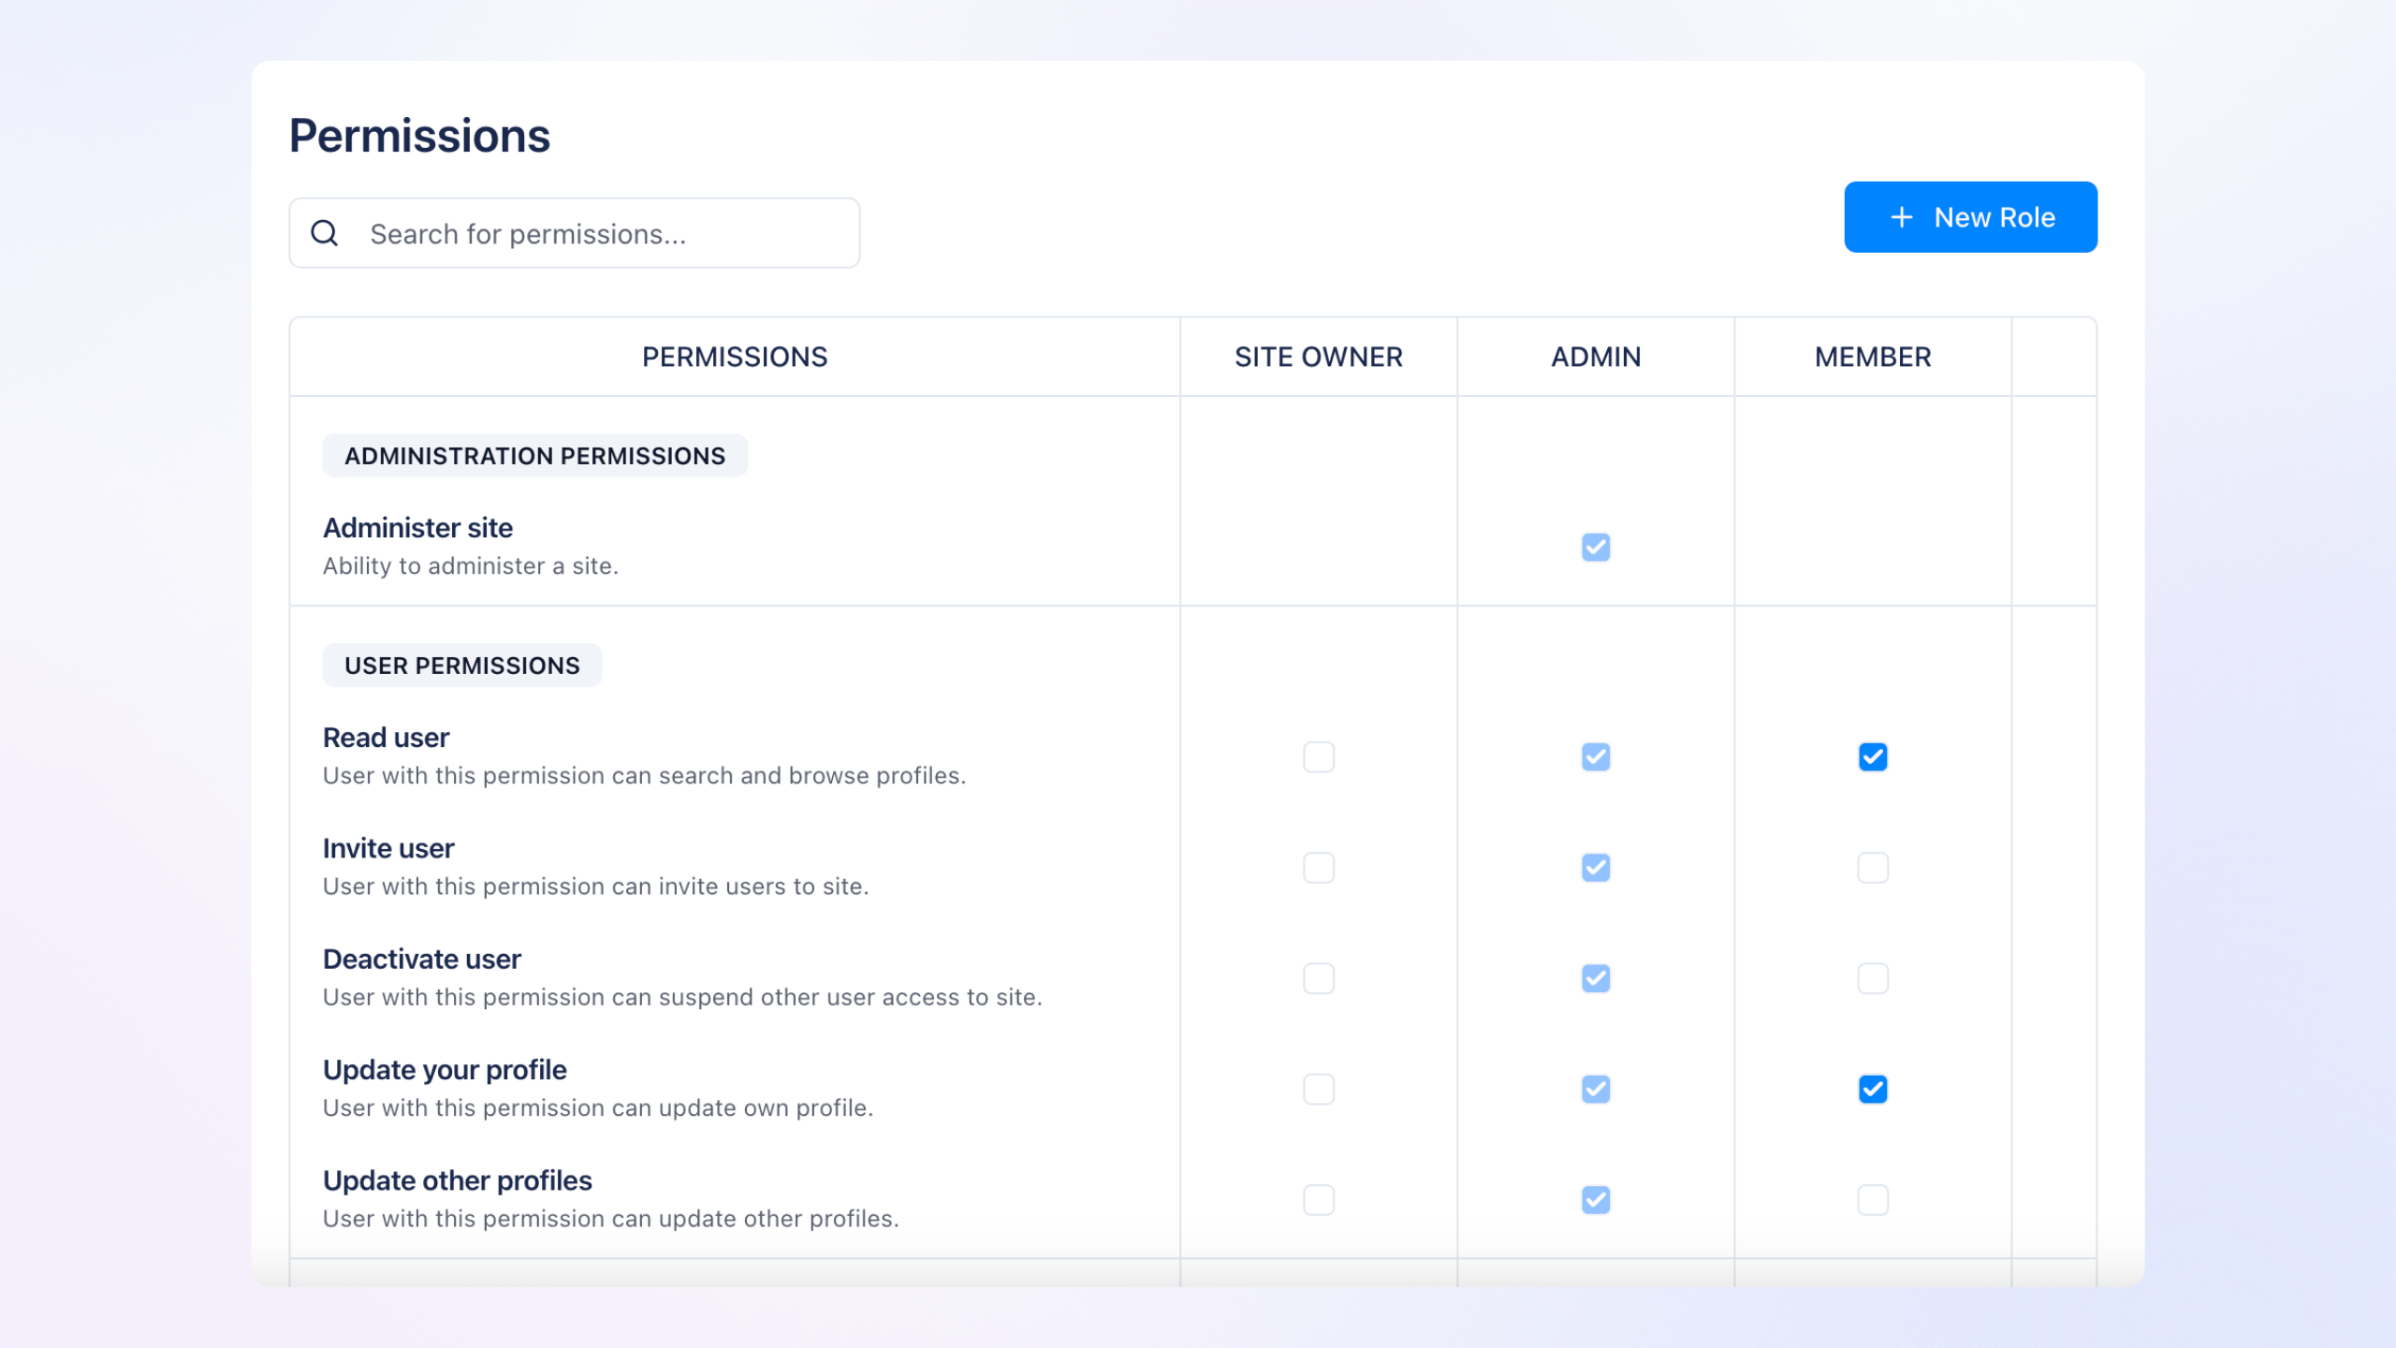The width and height of the screenshot is (2396, 1348).
Task: Enable Update other profiles for Member
Action: [1872, 1199]
